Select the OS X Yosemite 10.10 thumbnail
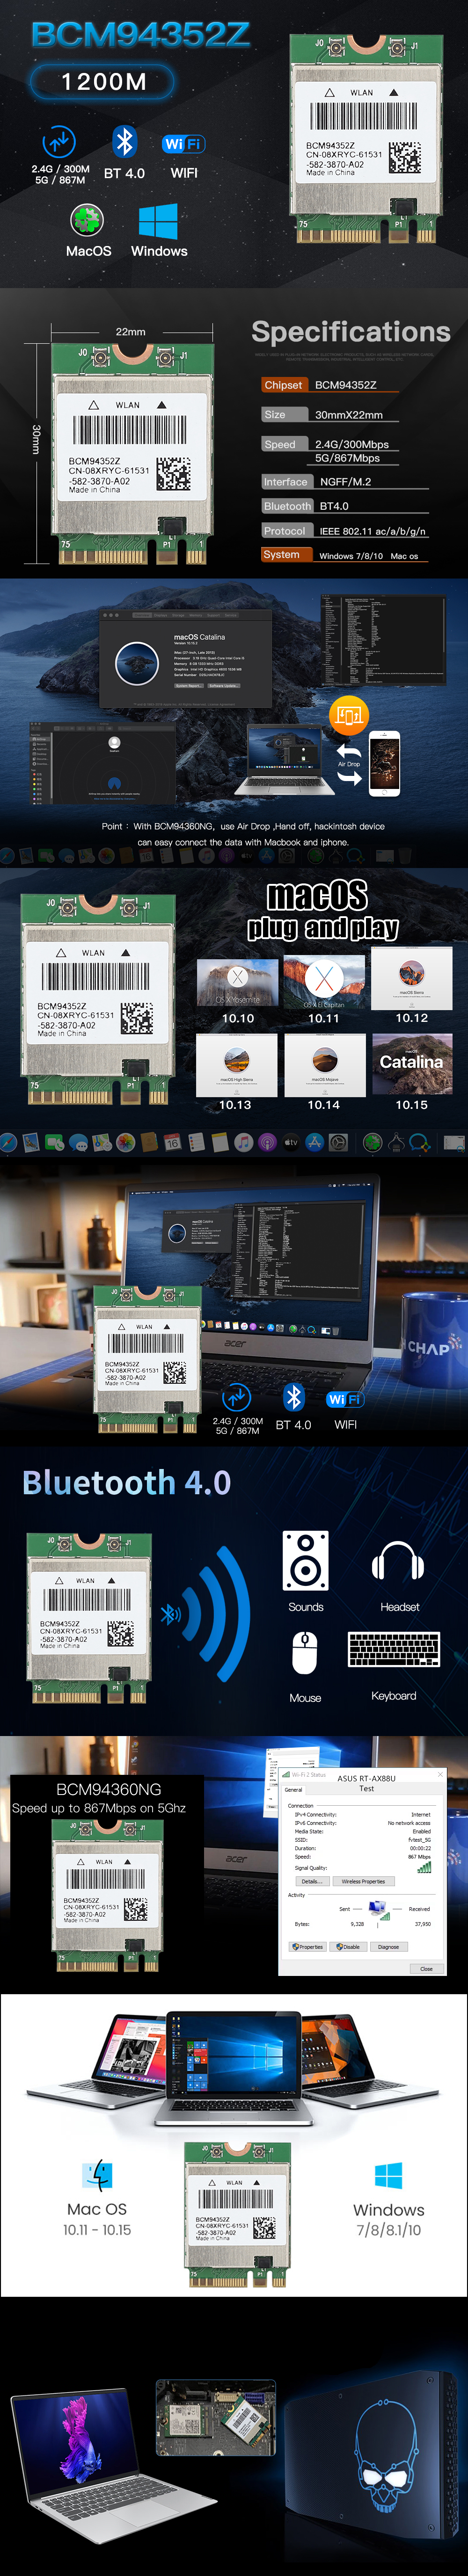Screen dimensions: 468x2576 238,984
